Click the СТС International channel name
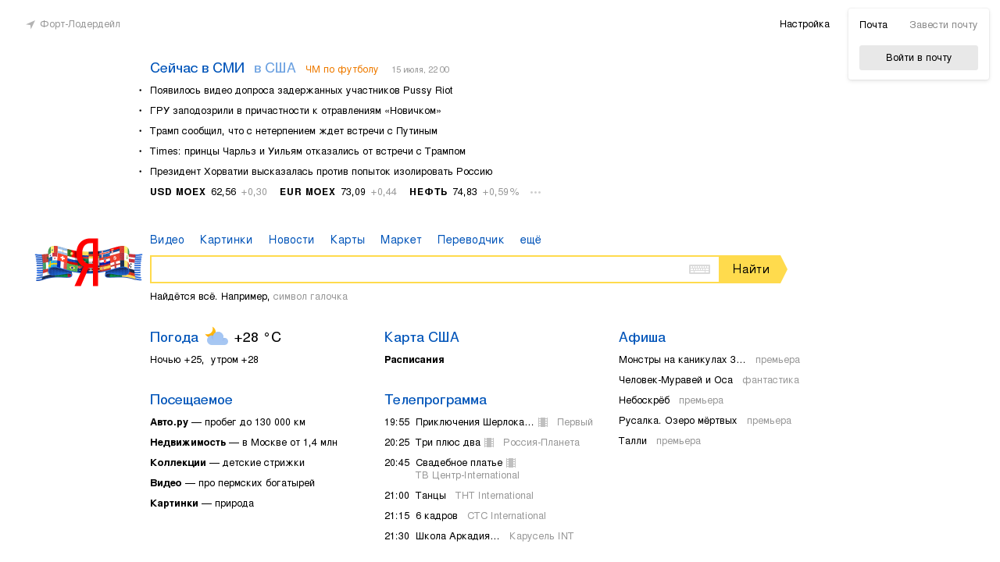The image size is (1000, 562). click(506, 516)
